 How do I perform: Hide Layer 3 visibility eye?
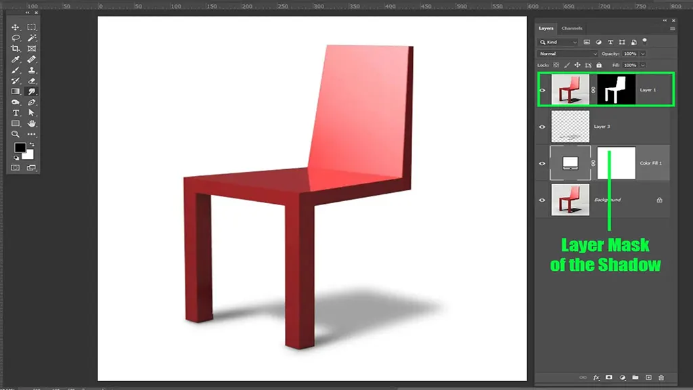[542, 127]
